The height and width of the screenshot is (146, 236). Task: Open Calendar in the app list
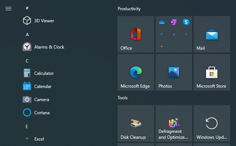click(x=37, y=86)
